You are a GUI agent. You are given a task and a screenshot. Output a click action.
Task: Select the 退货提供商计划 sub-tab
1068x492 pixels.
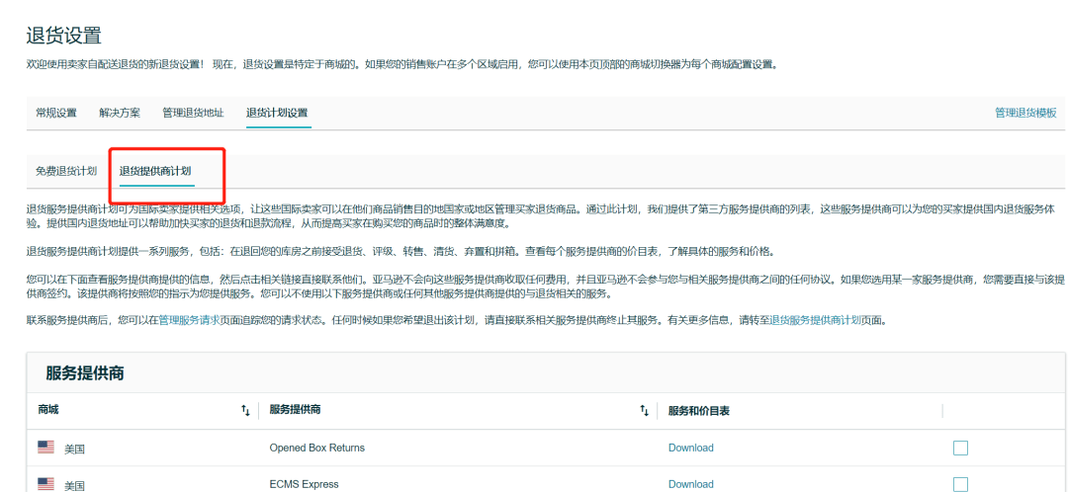click(155, 171)
